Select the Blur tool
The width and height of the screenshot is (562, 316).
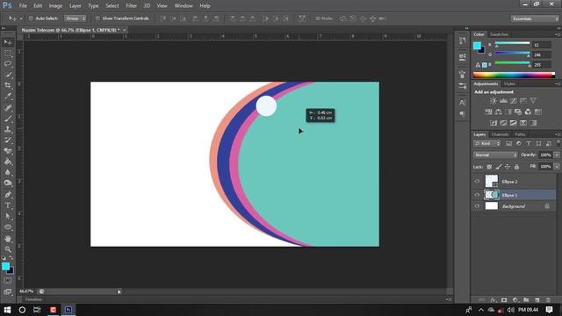(8, 172)
